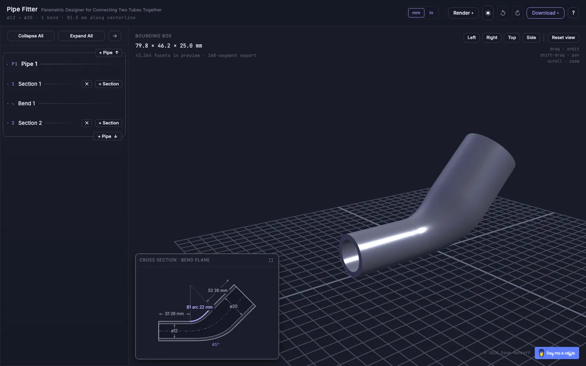This screenshot has height=366, width=586.
Task: Expand the Pipe 1 row
Action: click(64, 64)
